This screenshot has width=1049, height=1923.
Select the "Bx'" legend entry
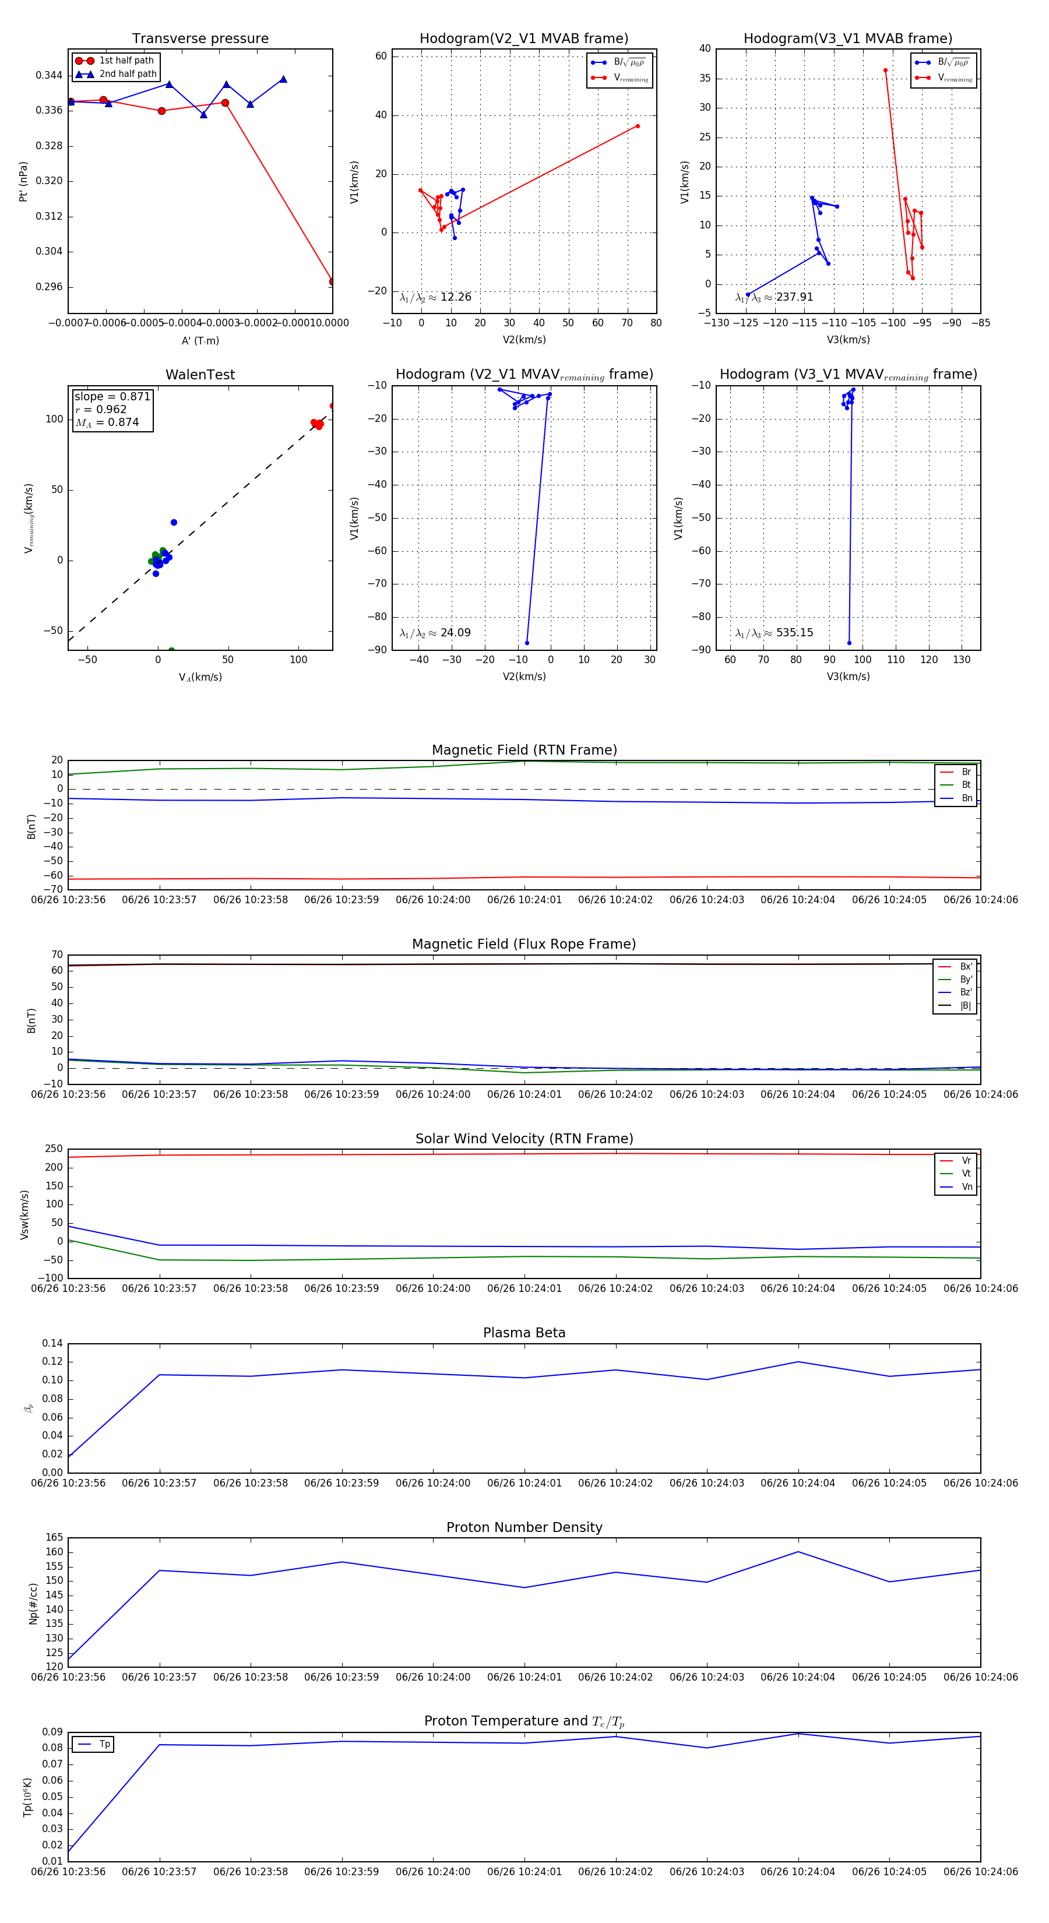tap(956, 967)
